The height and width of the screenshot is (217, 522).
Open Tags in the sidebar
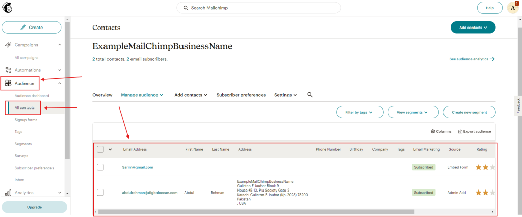[18, 132]
